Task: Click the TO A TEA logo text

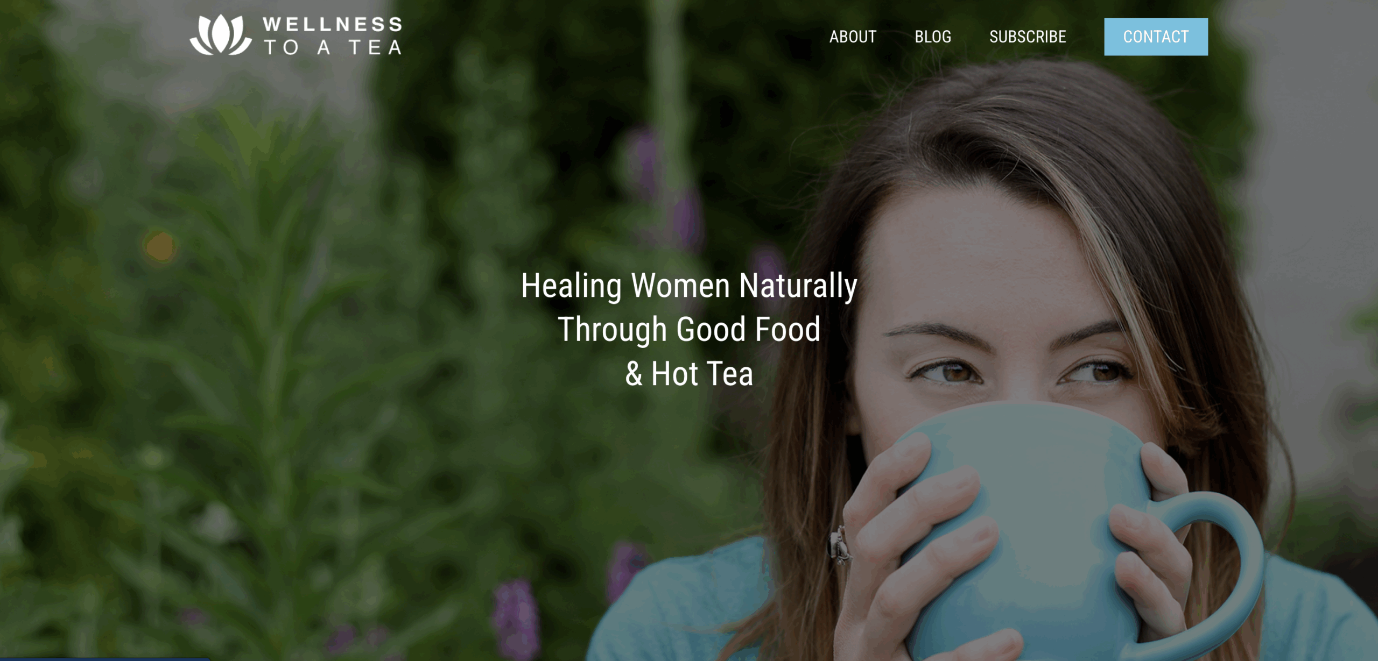Action: point(333,47)
